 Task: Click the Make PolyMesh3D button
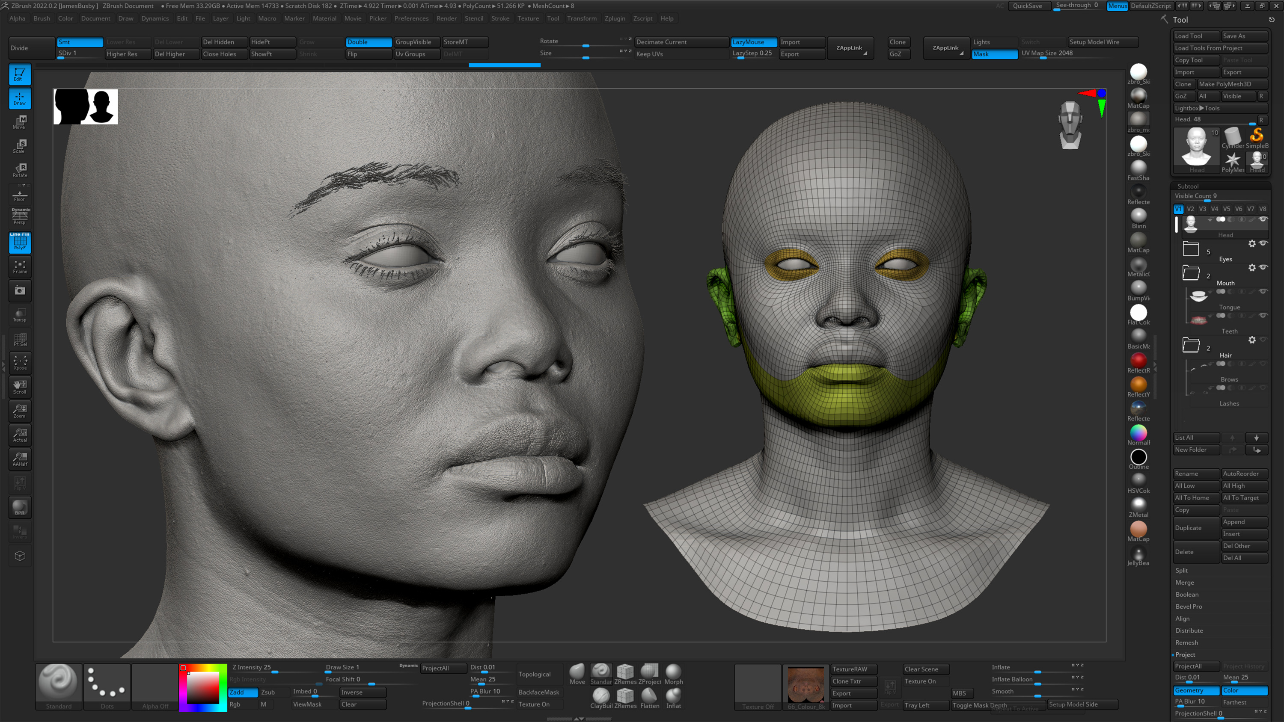click(x=1232, y=84)
